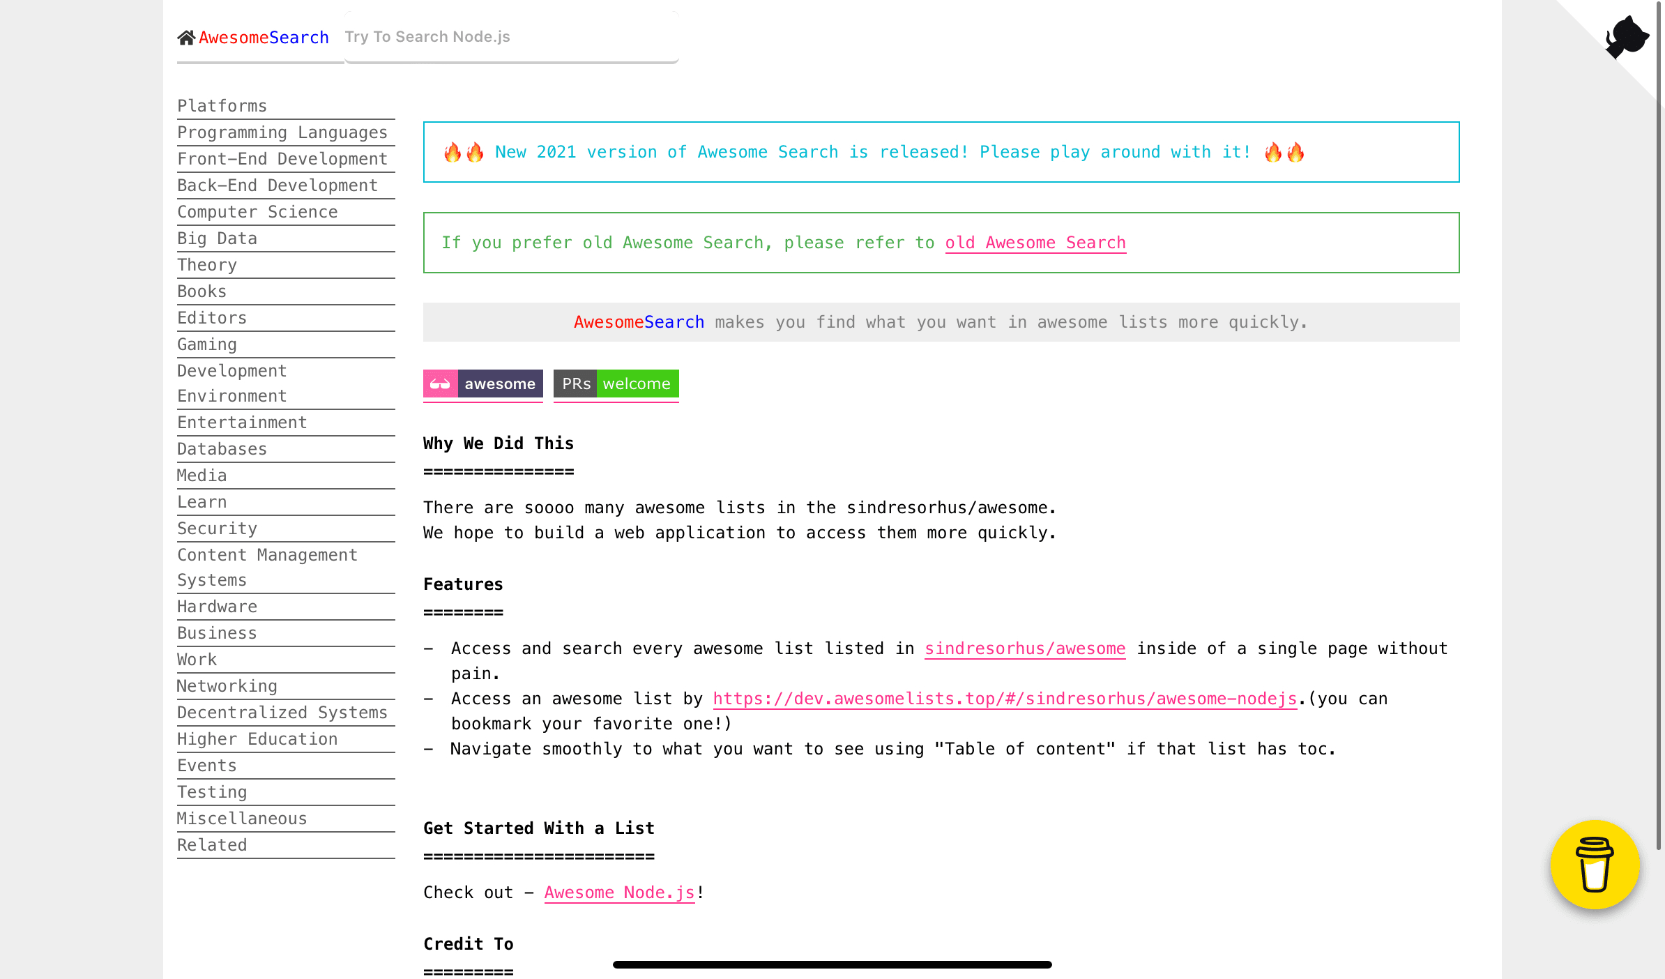Select Work in the sidebar
Screen dimensions: 1665x979
tap(286, 660)
